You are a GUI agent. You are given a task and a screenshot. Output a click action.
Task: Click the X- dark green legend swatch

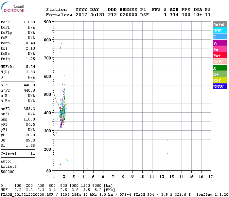[220, 68]
